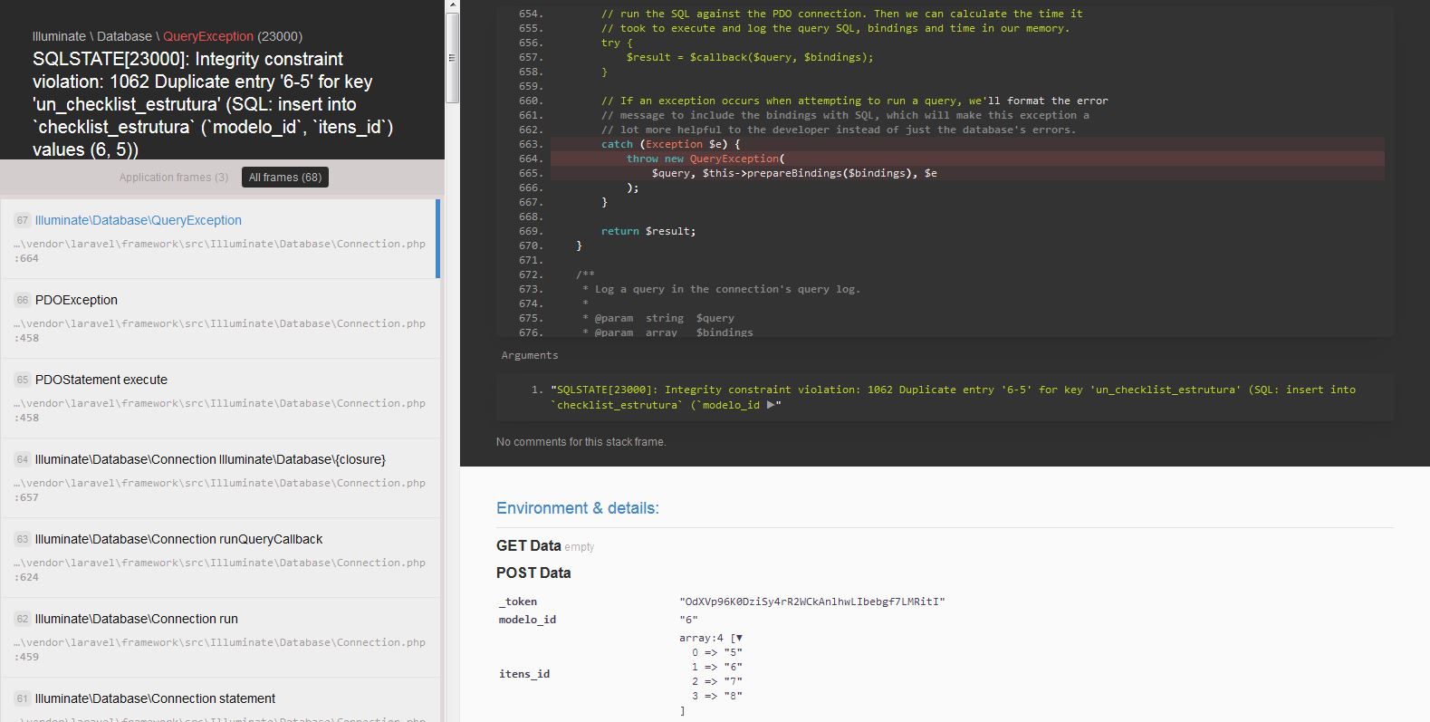Switch to Application frames (3) tab
The height and width of the screenshot is (722, 1430).
[x=174, y=178]
